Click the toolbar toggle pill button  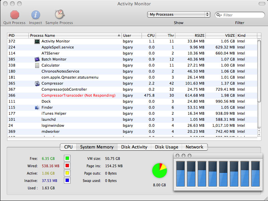point(262,4)
